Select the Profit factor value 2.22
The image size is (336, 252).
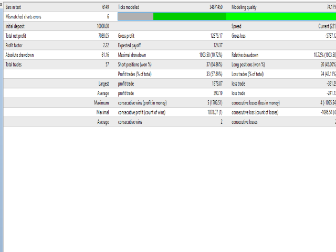tap(106, 45)
